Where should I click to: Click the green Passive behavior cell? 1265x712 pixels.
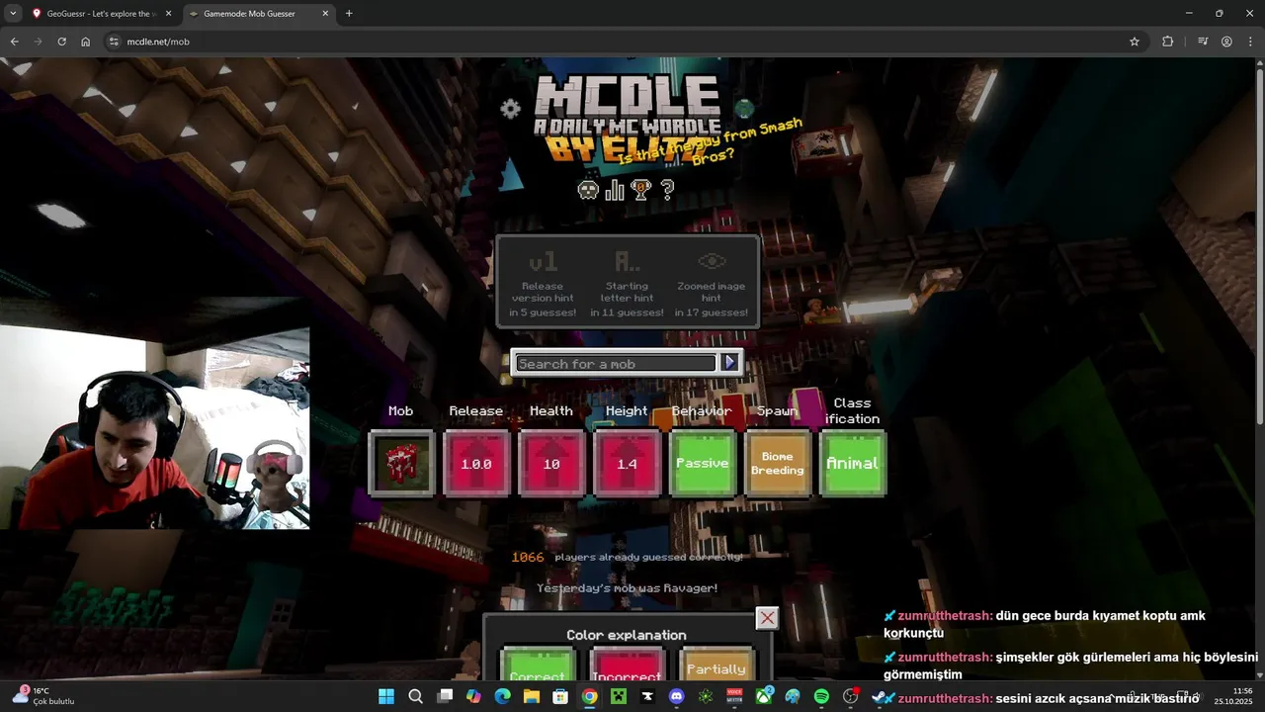pyautogui.click(x=702, y=463)
